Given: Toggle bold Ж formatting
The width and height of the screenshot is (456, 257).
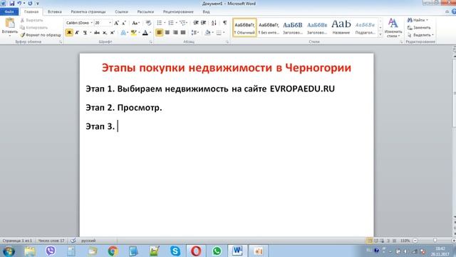Looking at the screenshot, I should click(x=69, y=32).
